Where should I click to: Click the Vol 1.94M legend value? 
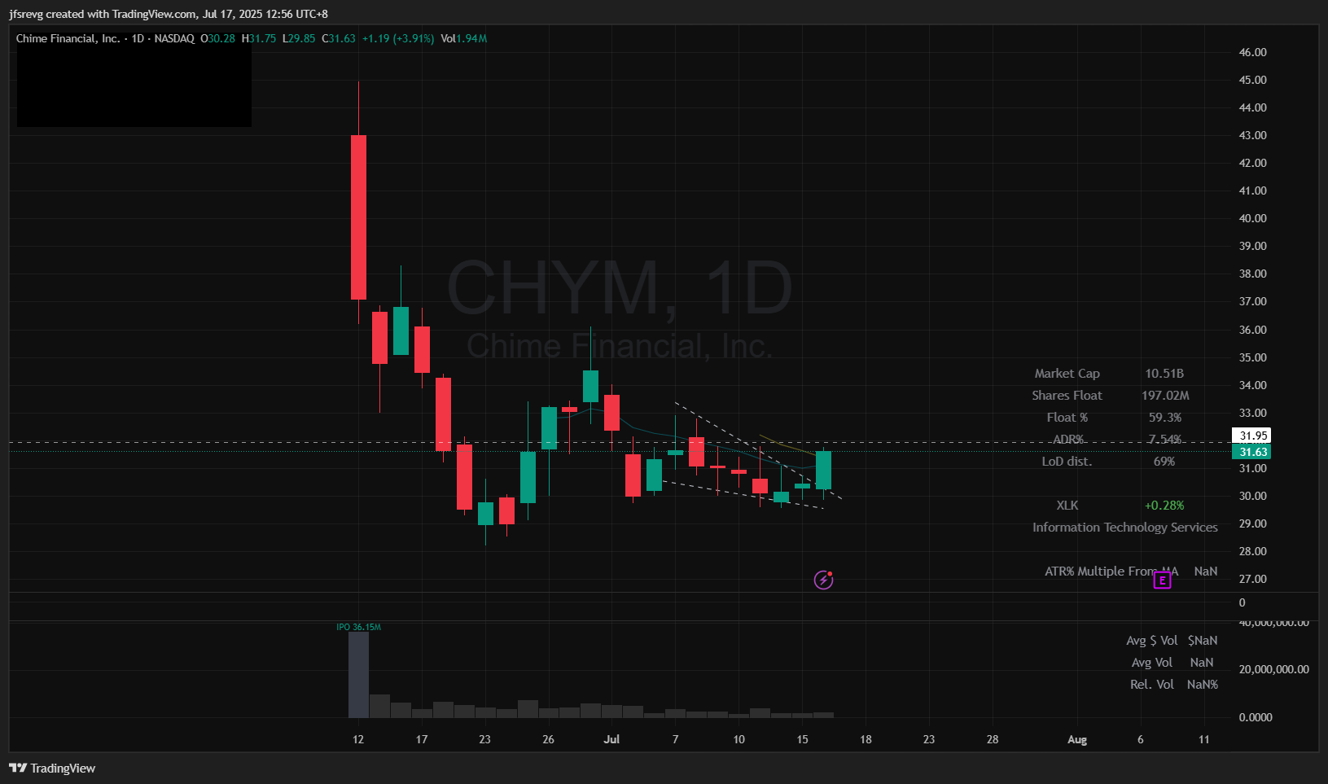464,38
